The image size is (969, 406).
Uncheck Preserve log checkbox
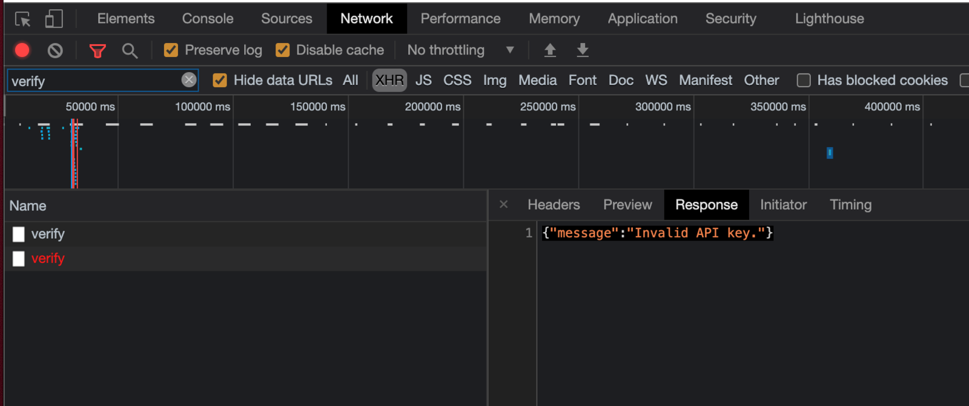tap(171, 50)
